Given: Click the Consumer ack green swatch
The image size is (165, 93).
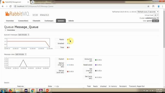Looking at the screenshot, I should (96, 60).
